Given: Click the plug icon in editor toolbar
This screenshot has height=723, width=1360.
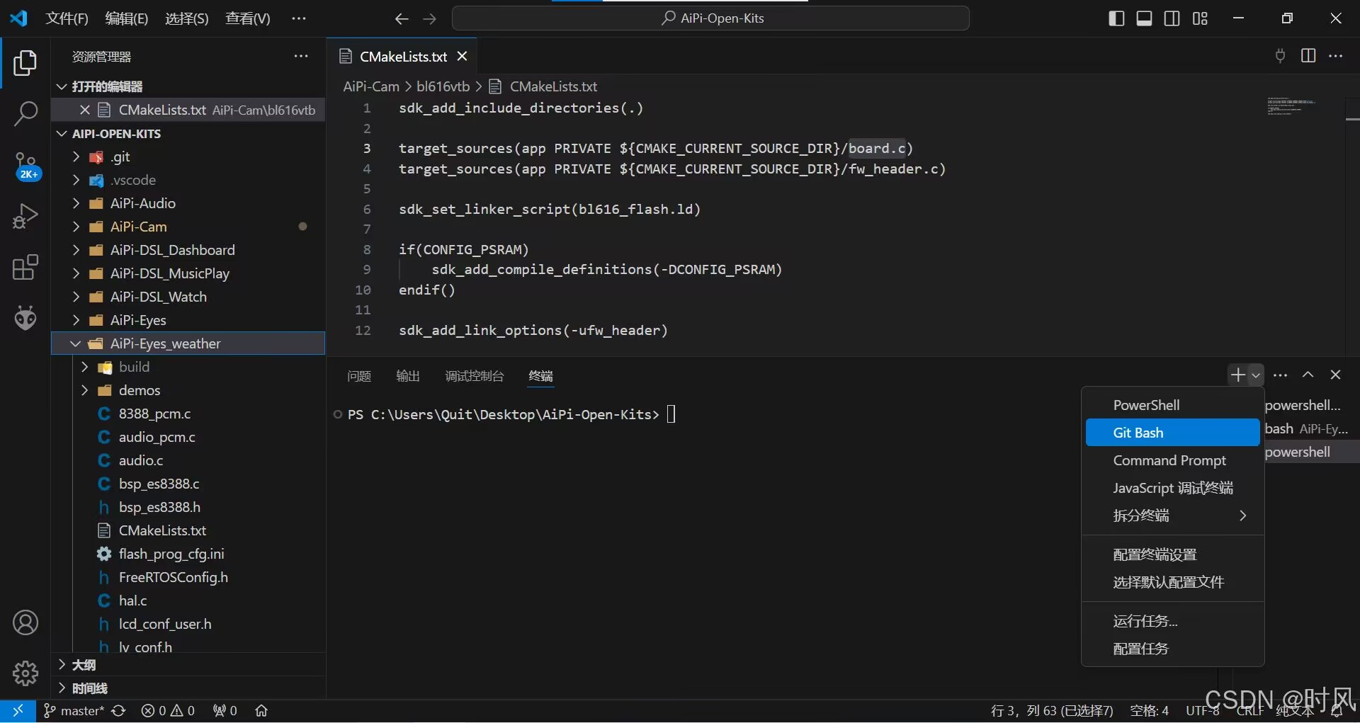Looking at the screenshot, I should pos(1280,56).
